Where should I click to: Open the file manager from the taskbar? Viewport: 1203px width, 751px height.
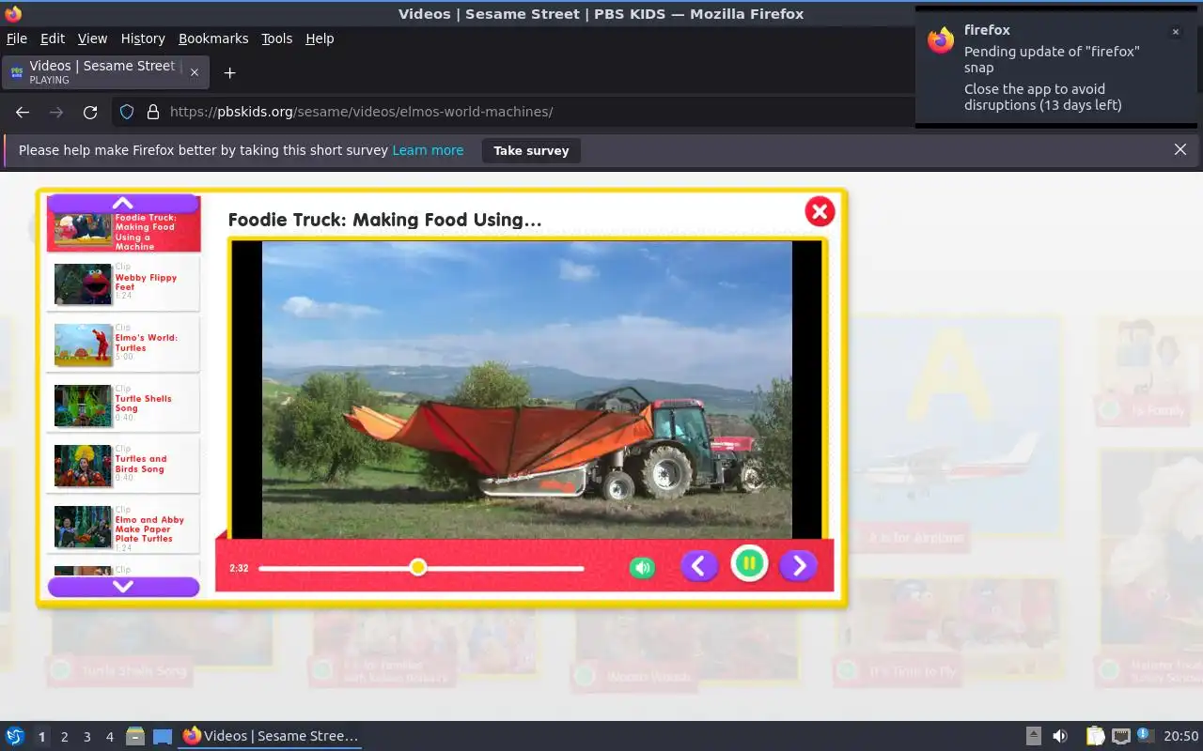(135, 736)
